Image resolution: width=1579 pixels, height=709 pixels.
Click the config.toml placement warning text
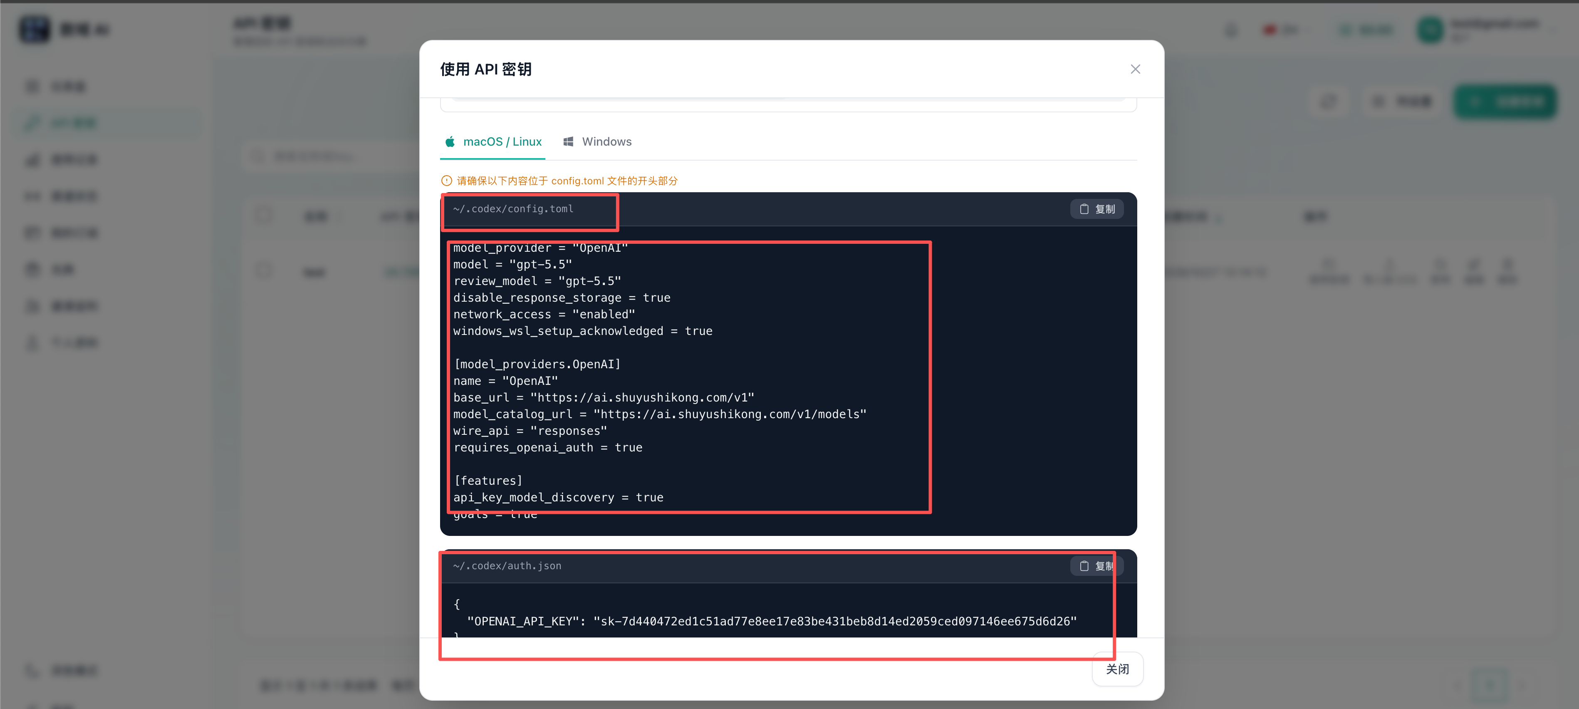pos(567,181)
